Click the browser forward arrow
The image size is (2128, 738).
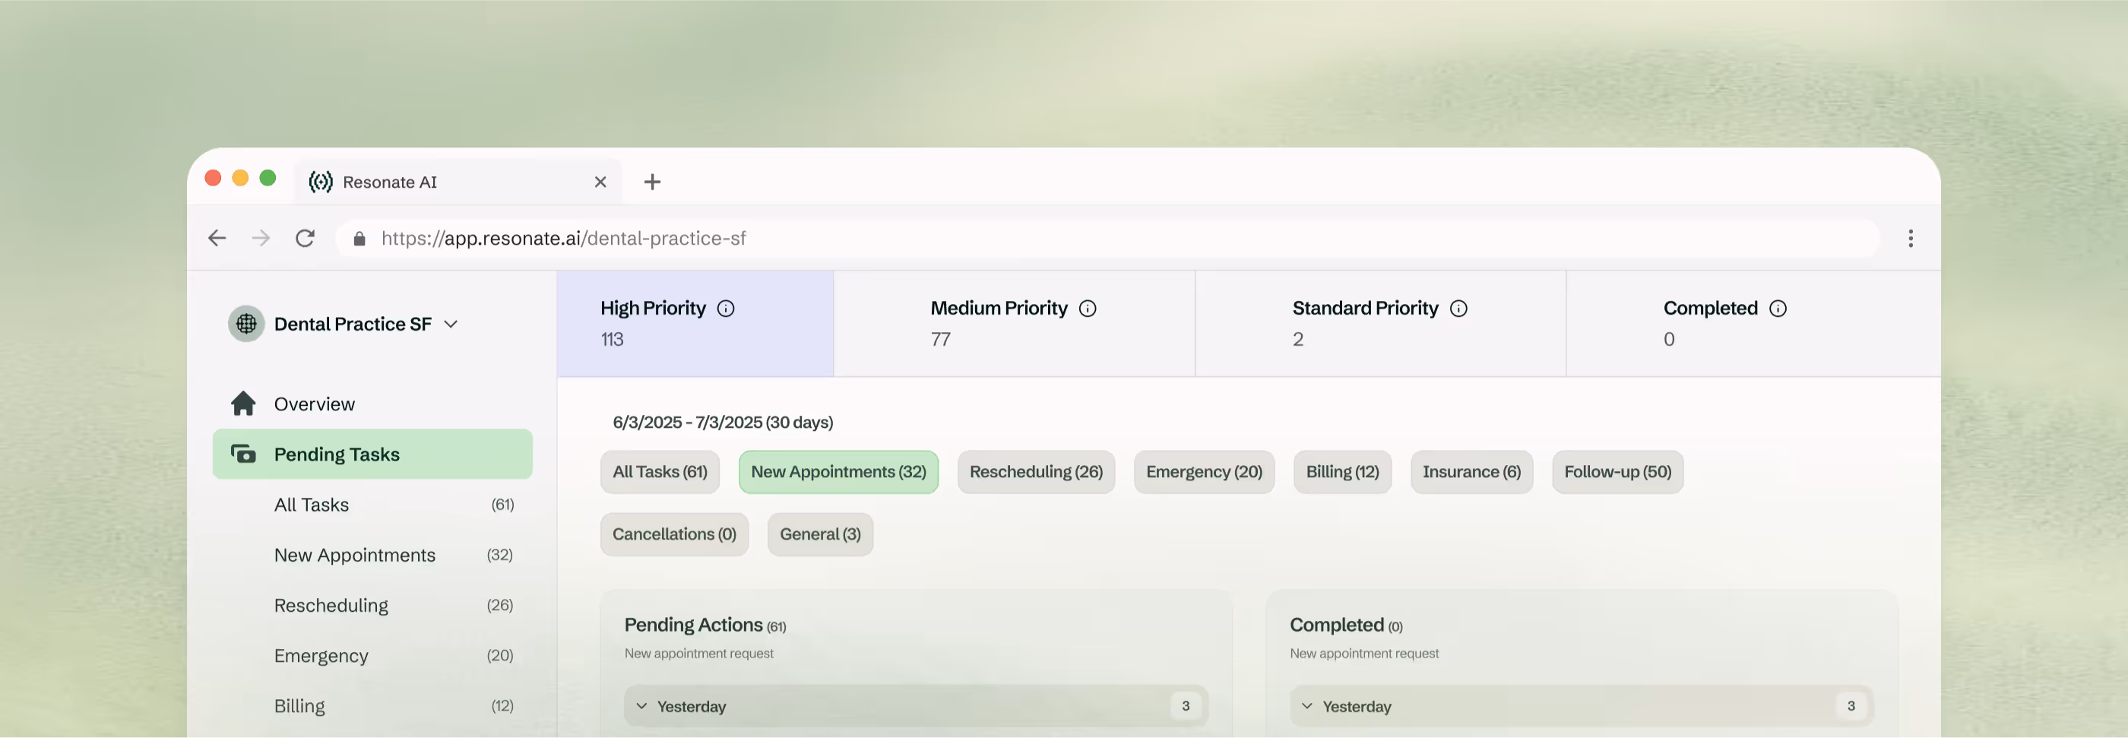click(261, 238)
